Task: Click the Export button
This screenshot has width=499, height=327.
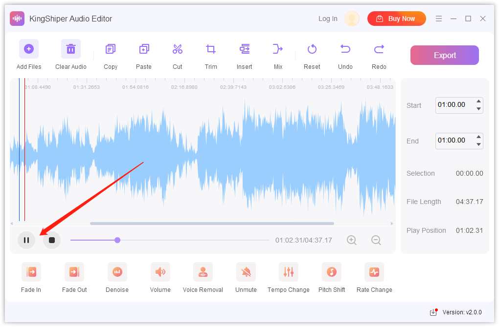Action: tap(445, 55)
